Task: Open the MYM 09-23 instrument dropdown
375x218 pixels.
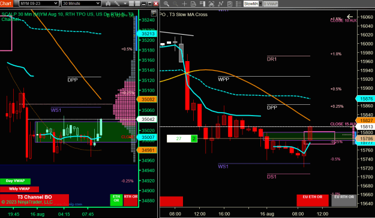Action: point(39,4)
